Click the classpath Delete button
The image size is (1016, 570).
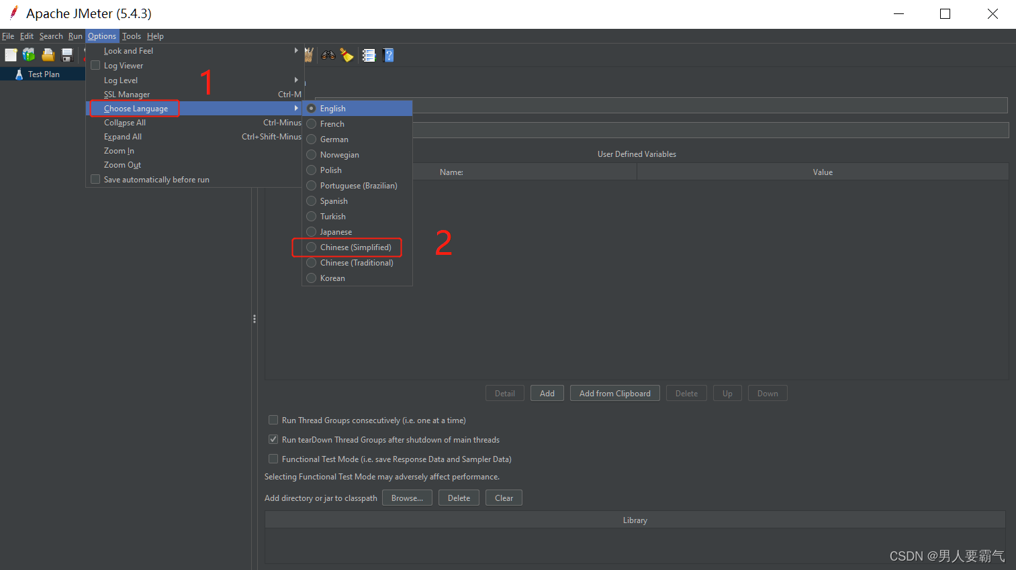[459, 498]
